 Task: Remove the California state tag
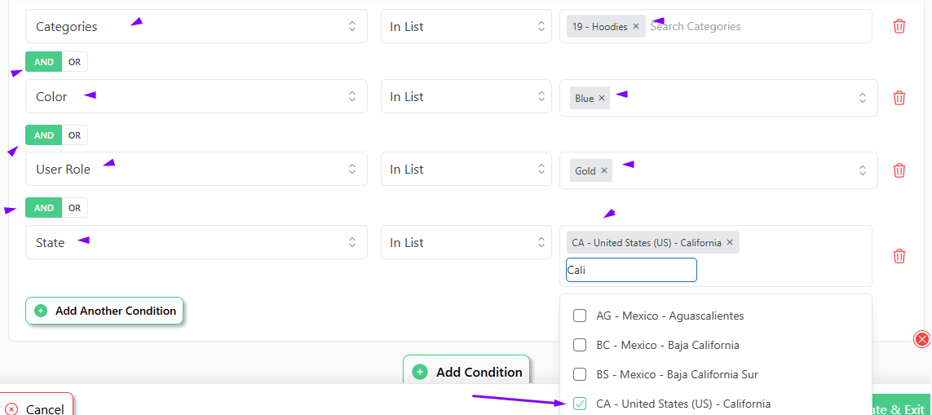[730, 243]
